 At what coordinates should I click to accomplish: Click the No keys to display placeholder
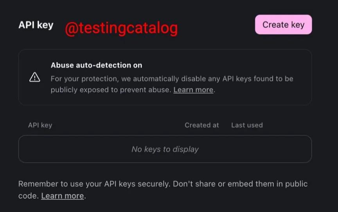(x=165, y=149)
